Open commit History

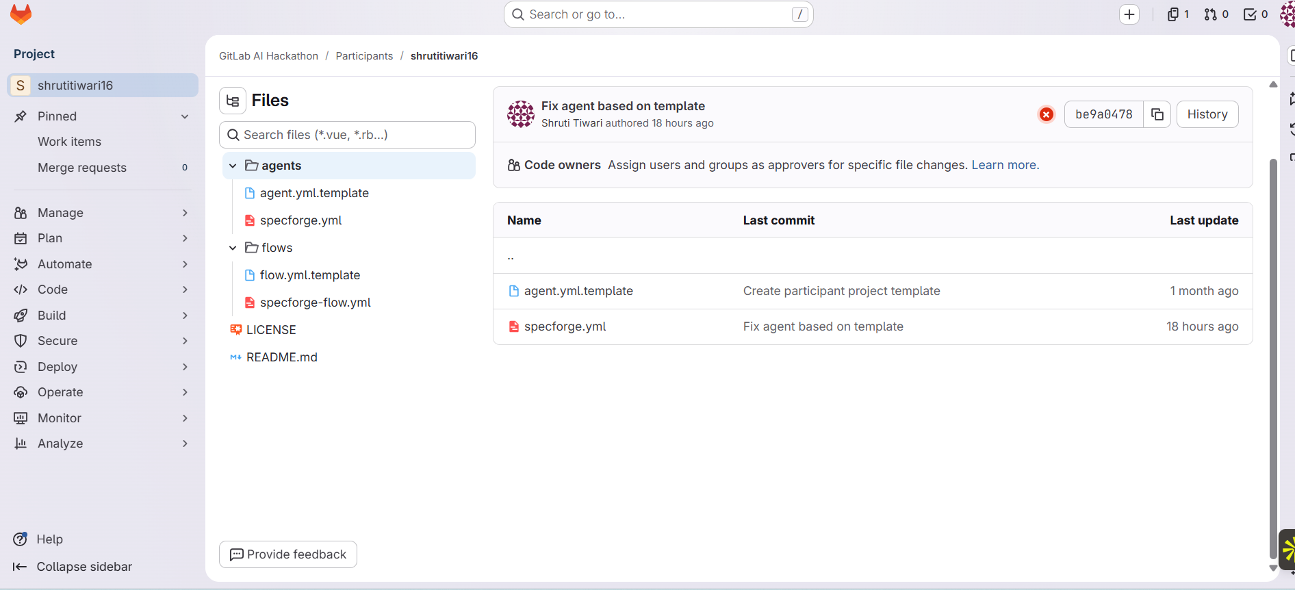click(x=1207, y=114)
